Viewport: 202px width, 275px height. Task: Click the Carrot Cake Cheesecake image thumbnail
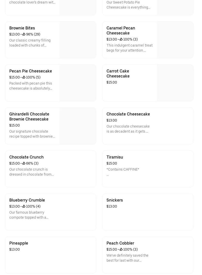[x=175, y=83]
